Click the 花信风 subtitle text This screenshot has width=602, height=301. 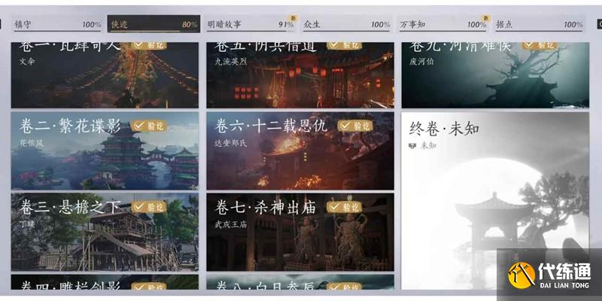[32, 143]
